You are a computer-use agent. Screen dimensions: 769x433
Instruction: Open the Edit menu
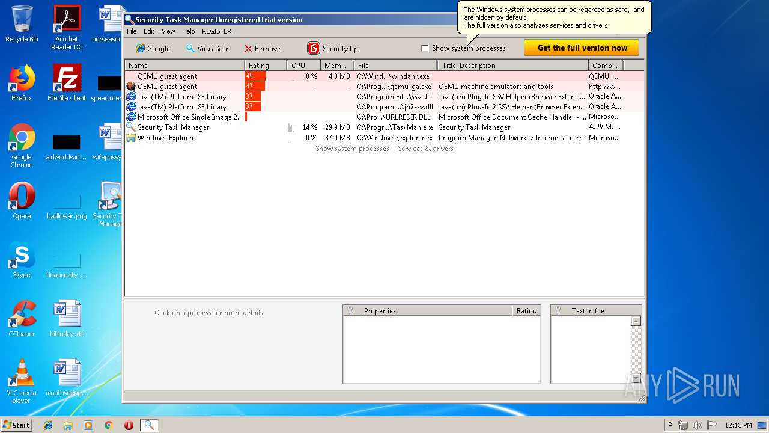point(149,31)
